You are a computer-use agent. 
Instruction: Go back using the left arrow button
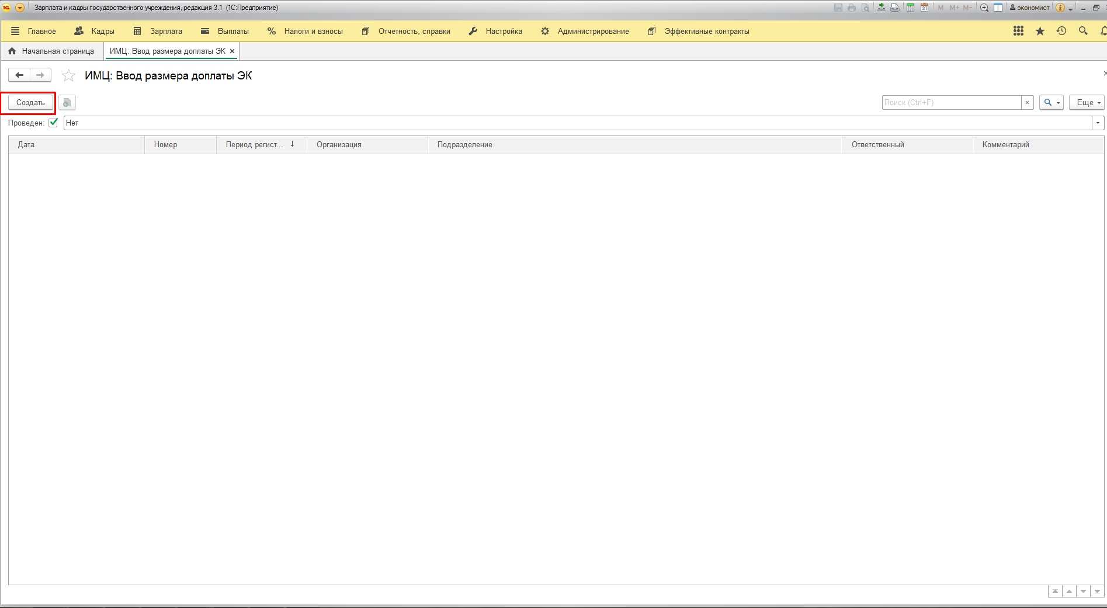[19, 75]
